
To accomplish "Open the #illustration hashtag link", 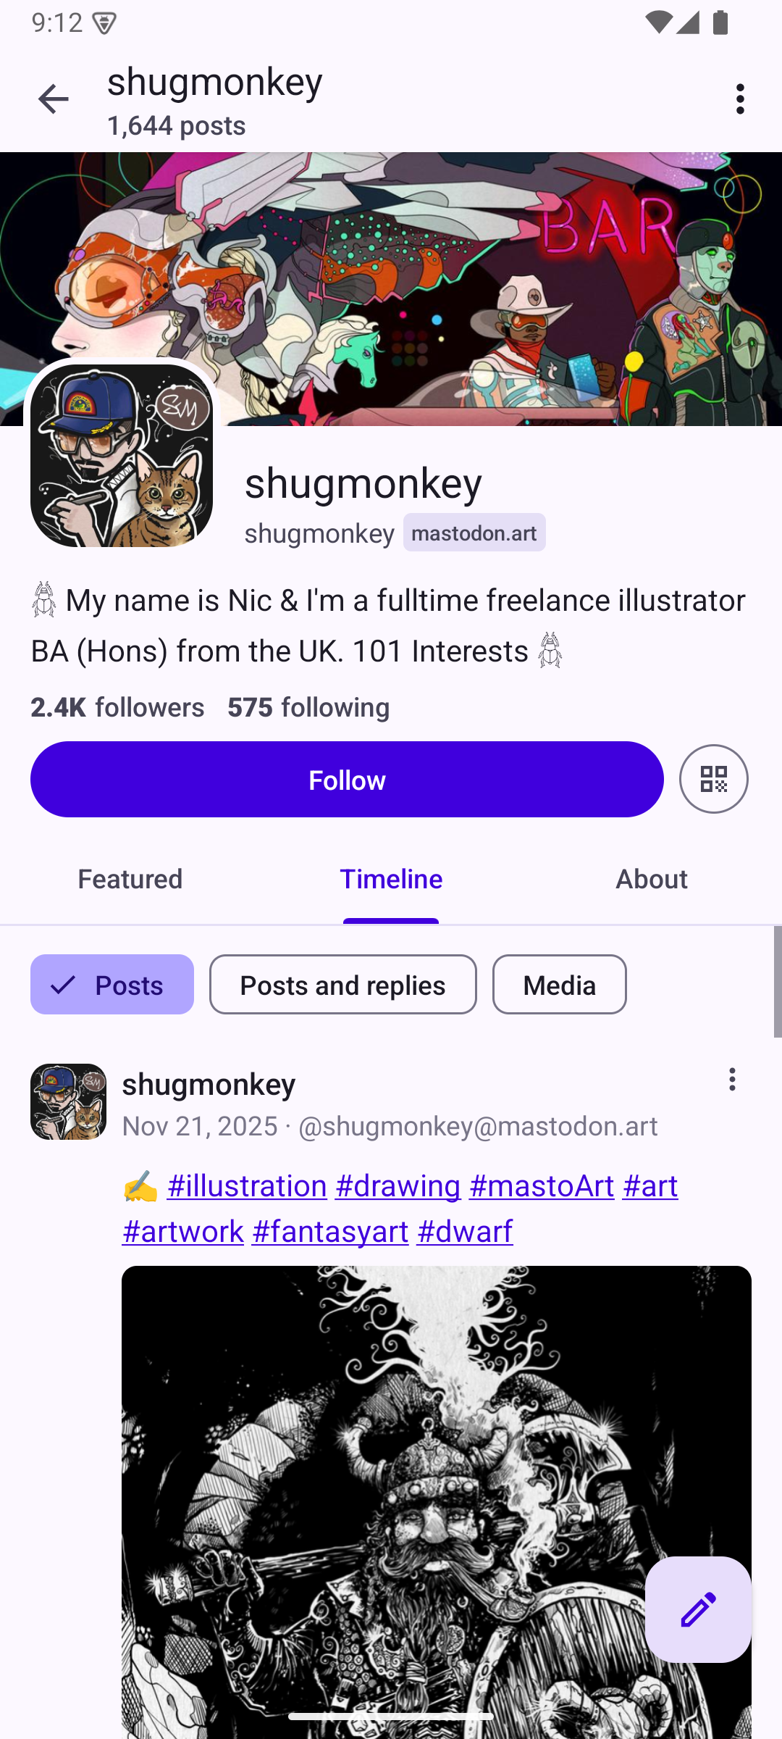I will point(247,1186).
